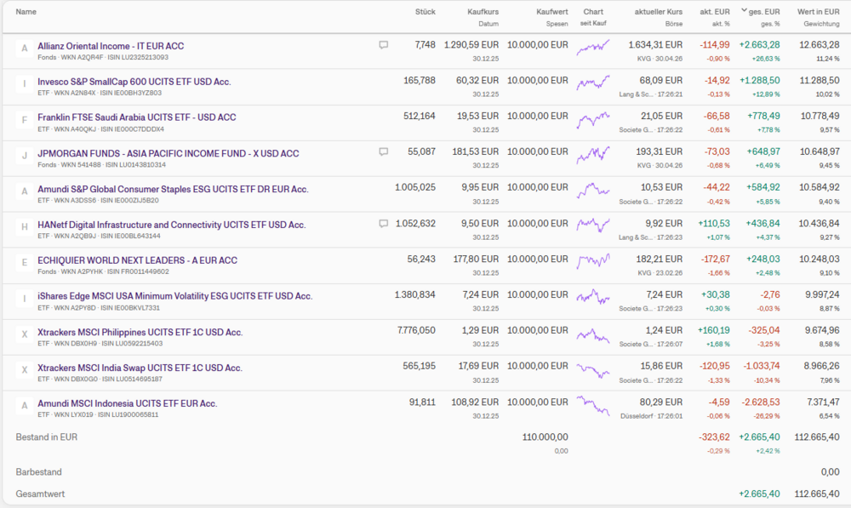This screenshot has height=508, width=851.
Task: Sort by the Kaufkurs column header
Action: pyautogui.click(x=483, y=11)
